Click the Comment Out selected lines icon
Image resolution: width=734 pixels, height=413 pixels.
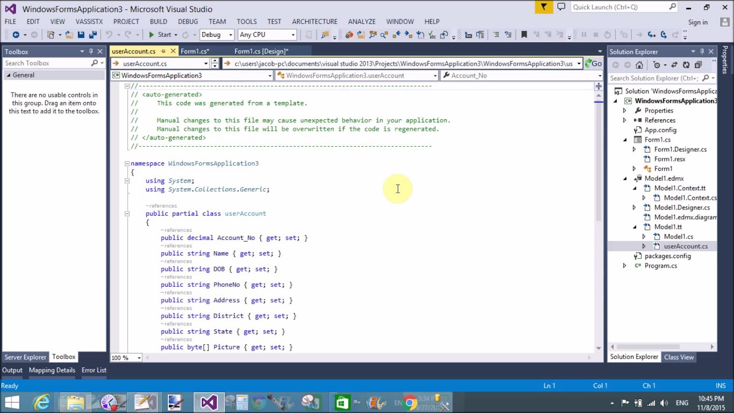tap(496, 35)
